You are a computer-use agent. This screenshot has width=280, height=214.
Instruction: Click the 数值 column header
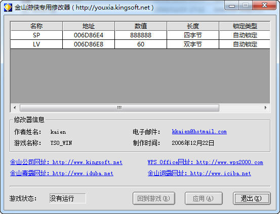click(x=141, y=26)
